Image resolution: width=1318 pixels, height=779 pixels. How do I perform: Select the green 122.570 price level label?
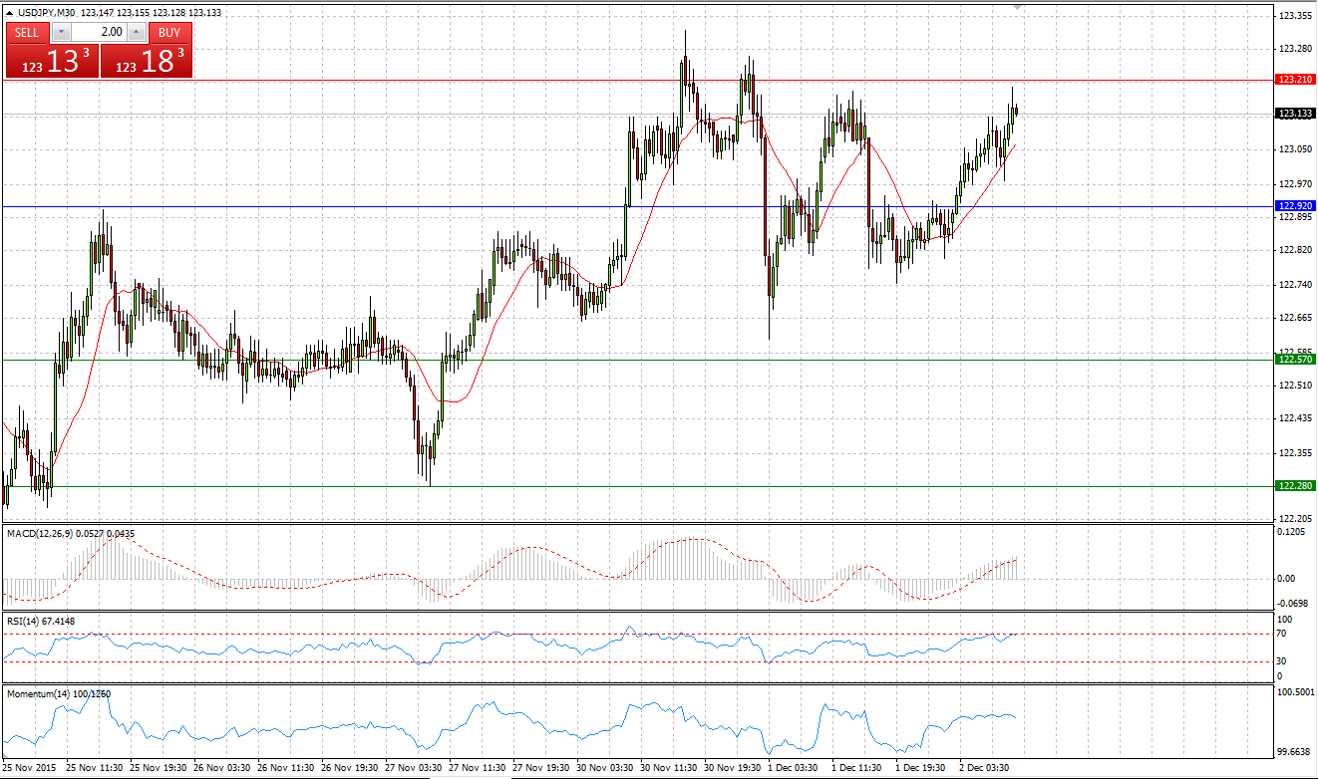(1293, 359)
